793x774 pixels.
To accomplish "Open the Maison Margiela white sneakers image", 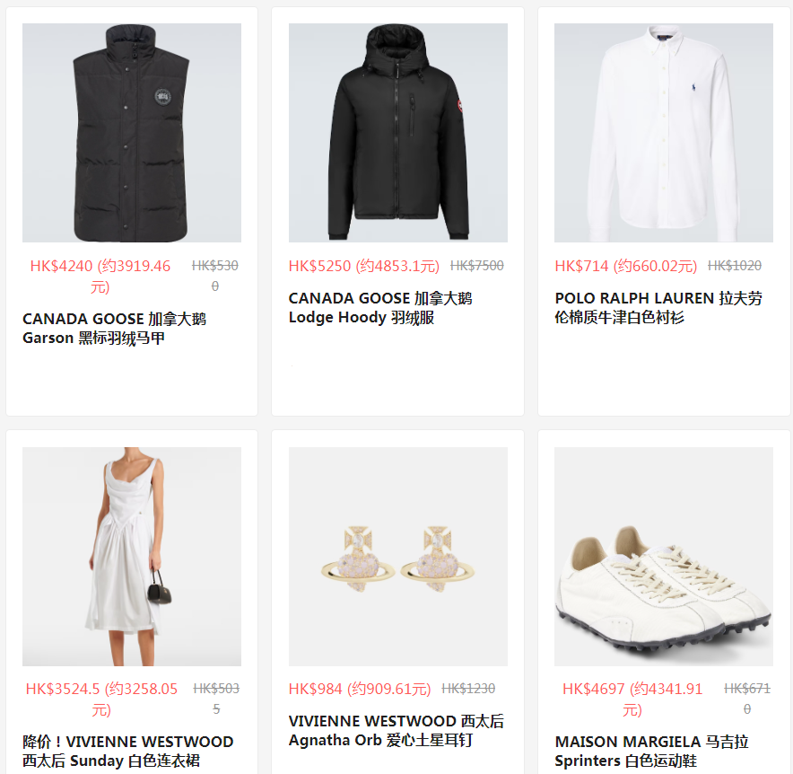I will pos(664,557).
